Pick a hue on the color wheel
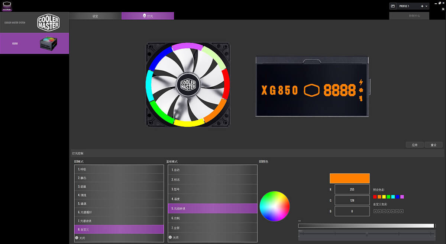 pos(275,206)
